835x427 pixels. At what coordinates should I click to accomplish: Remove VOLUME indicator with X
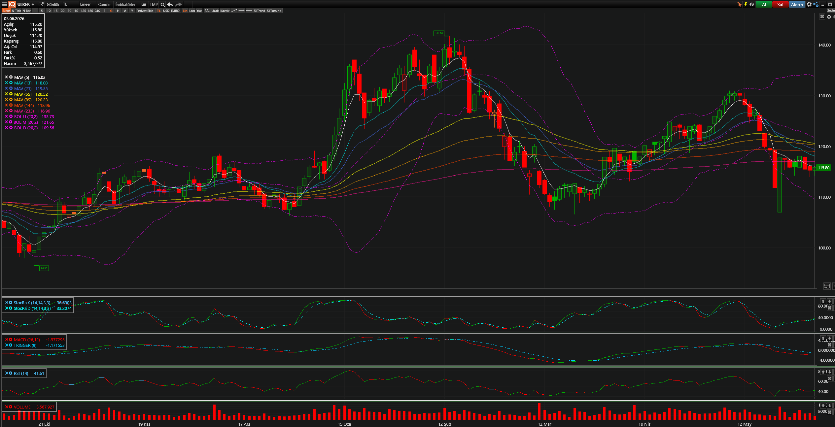[x=7, y=407]
